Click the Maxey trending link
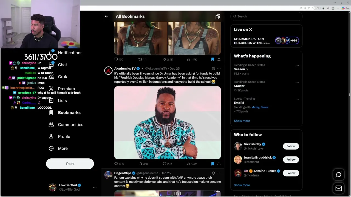The width and height of the screenshot is (351, 197). point(255,107)
